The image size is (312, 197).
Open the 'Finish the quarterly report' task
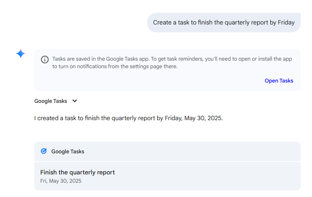78,172
